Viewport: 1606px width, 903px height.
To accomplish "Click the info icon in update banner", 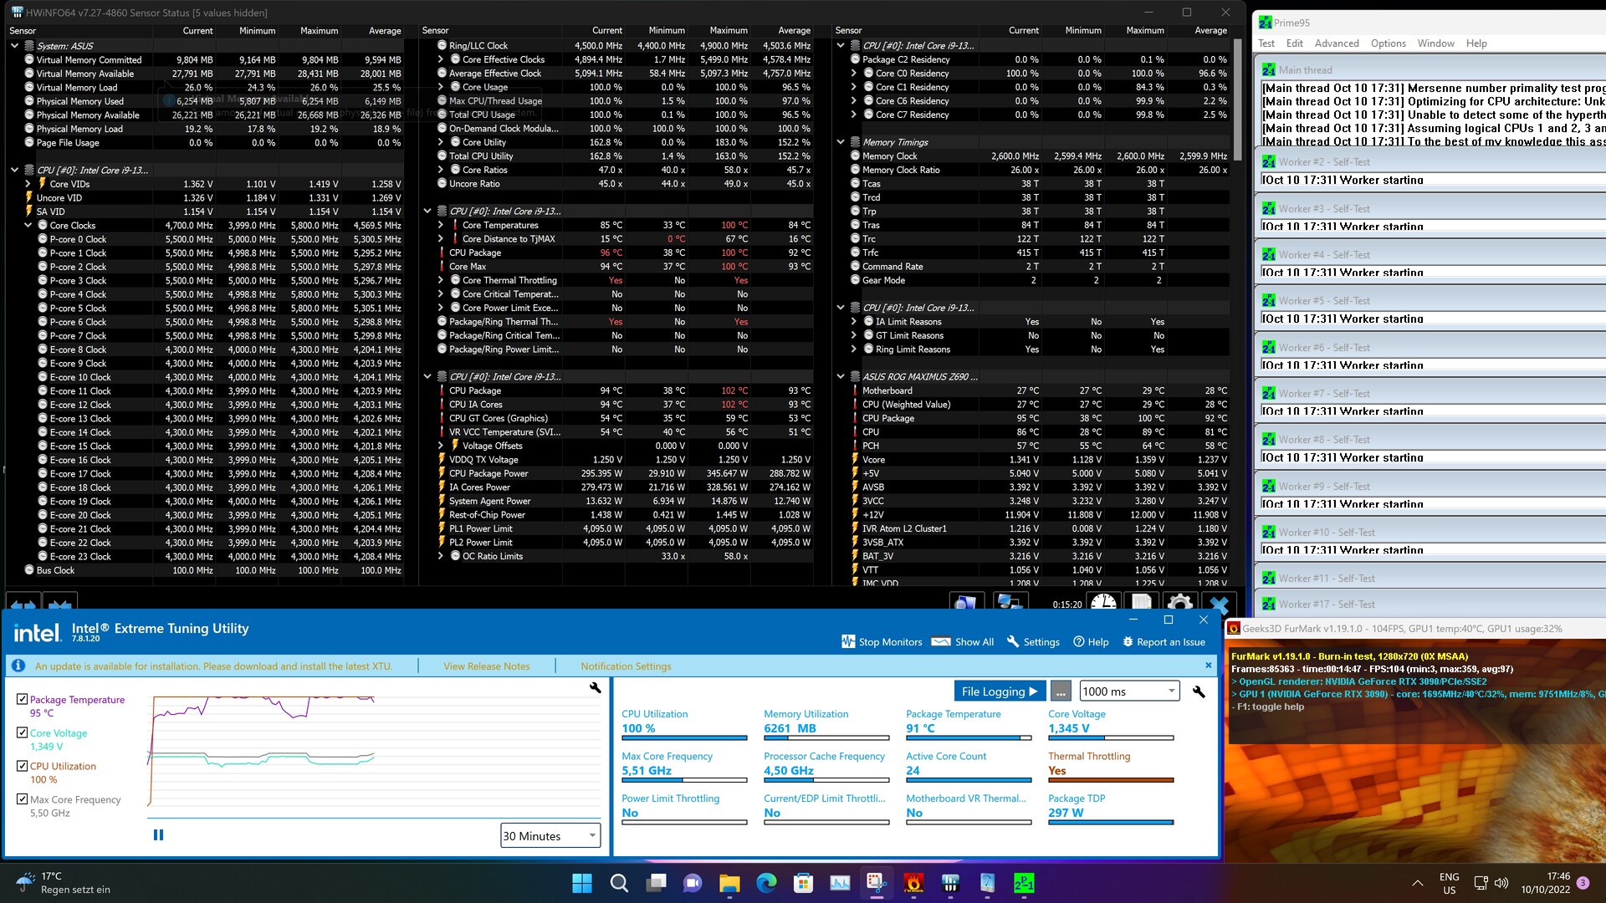I will coord(18,666).
